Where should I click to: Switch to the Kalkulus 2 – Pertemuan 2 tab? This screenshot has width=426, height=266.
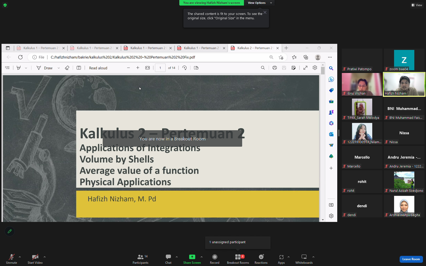(x=255, y=48)
